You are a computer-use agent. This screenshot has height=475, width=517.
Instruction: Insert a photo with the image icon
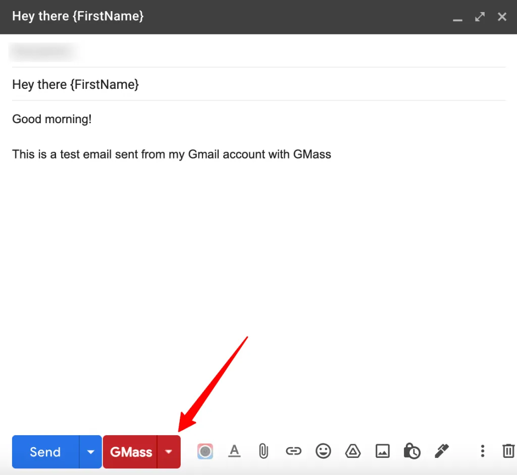click(383, 451)
